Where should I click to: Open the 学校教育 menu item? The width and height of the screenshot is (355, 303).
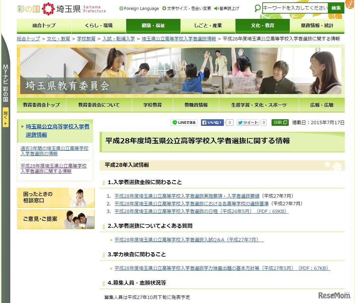coord(153,104)
